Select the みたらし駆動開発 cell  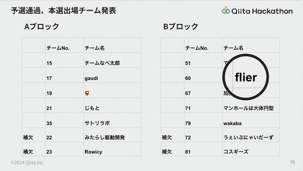tap(105, 137)
